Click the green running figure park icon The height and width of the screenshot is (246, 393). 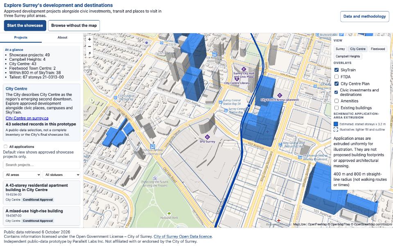pyautogui.click(x=92, y=100)
